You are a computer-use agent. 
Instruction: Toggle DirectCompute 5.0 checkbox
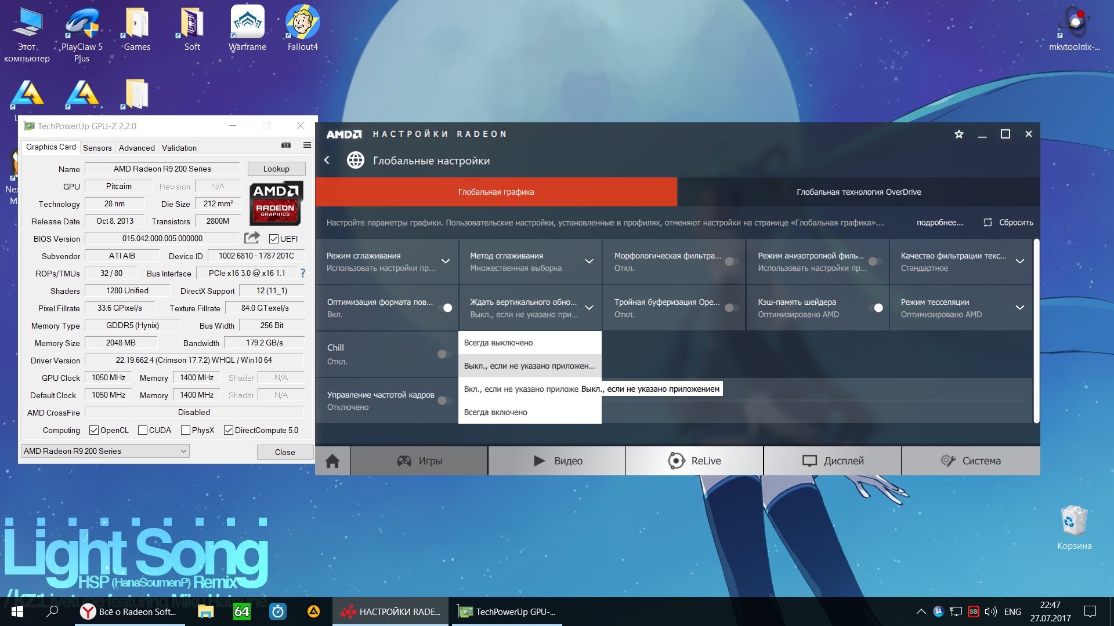[229, 430]
